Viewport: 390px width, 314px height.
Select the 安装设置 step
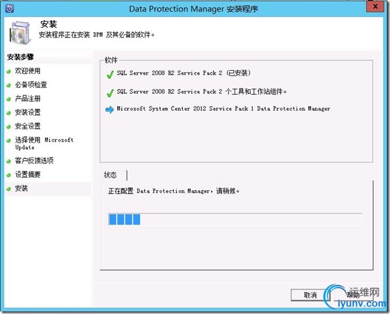pos(28,112)
